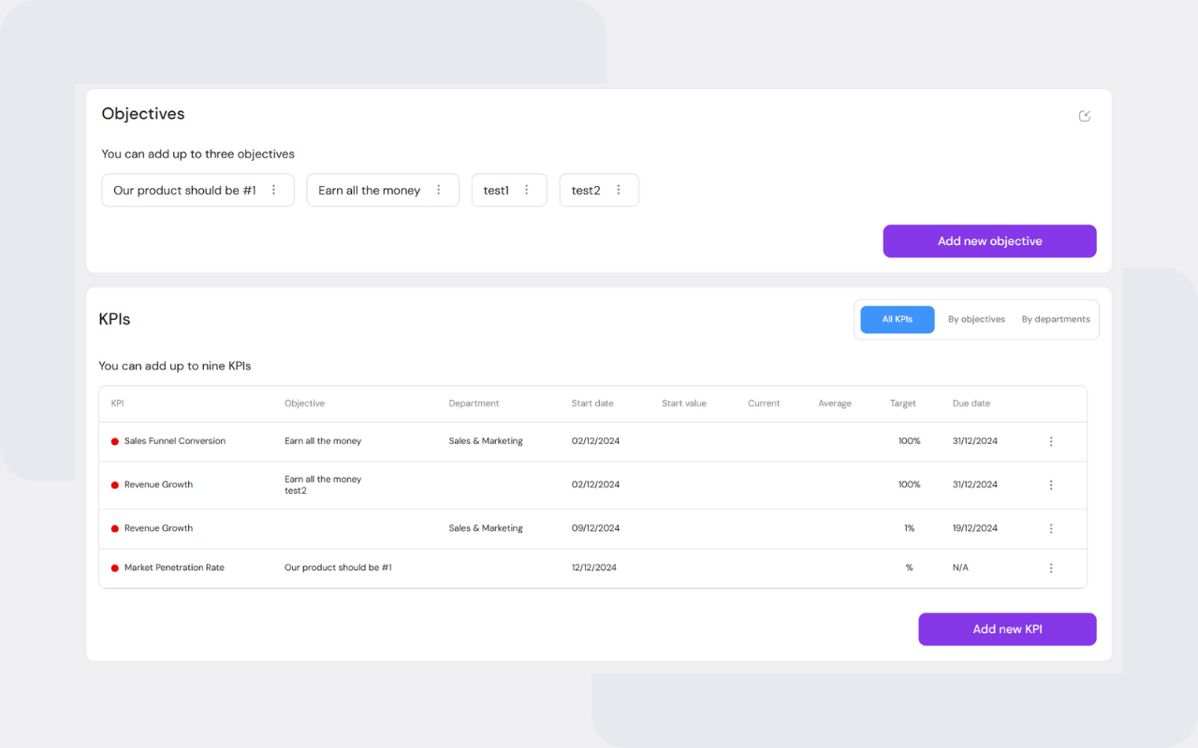Open the three-dot menu for test1 objective

point(527,190)
